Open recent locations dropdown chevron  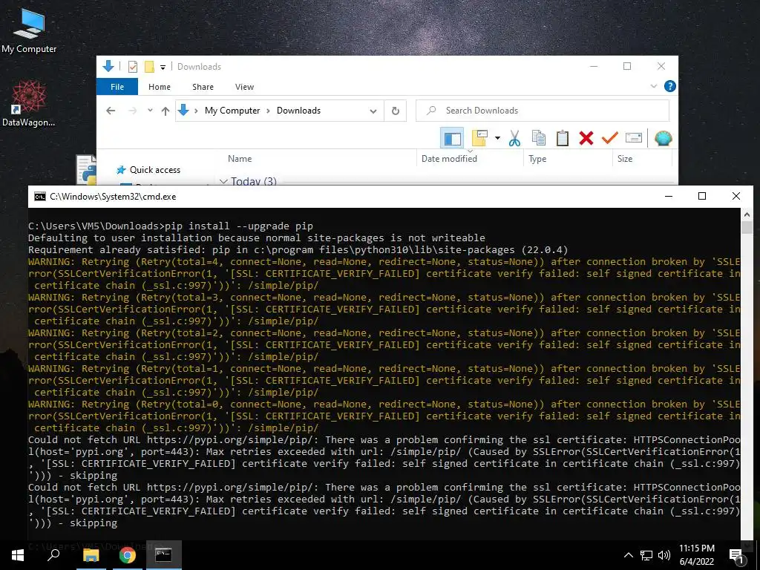point(150,111)
